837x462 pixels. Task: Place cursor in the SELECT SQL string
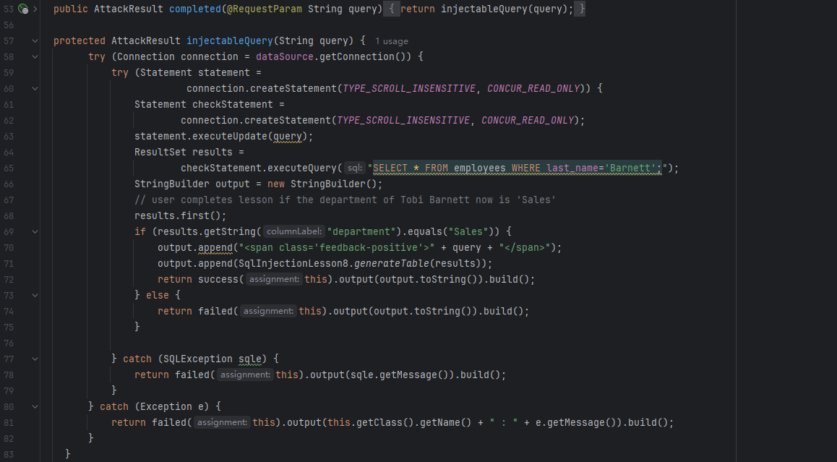coord(517,168)
